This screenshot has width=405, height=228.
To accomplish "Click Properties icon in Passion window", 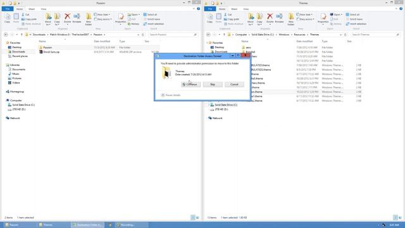I will 121,18.
